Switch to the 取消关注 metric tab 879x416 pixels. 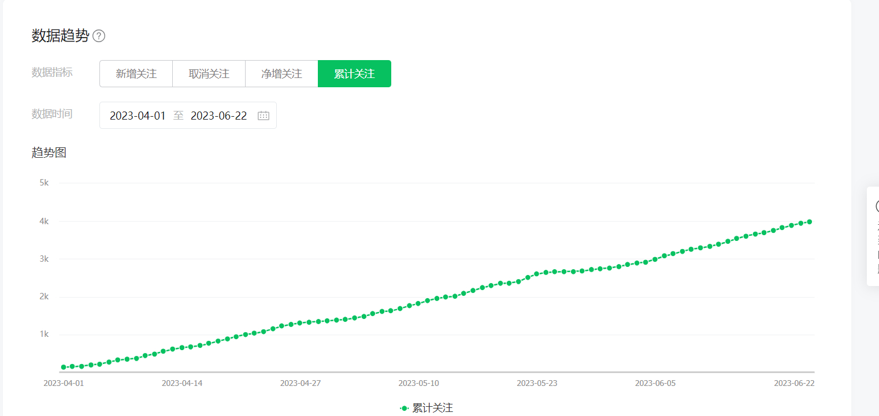click(209, 74)
